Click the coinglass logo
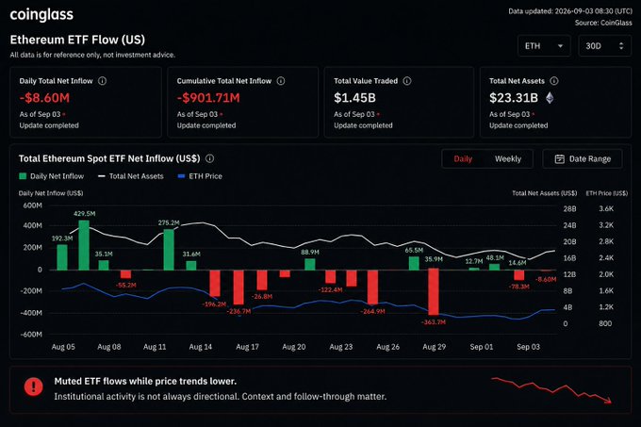This screenshot has height=427, width=641. tap(41, 15)
